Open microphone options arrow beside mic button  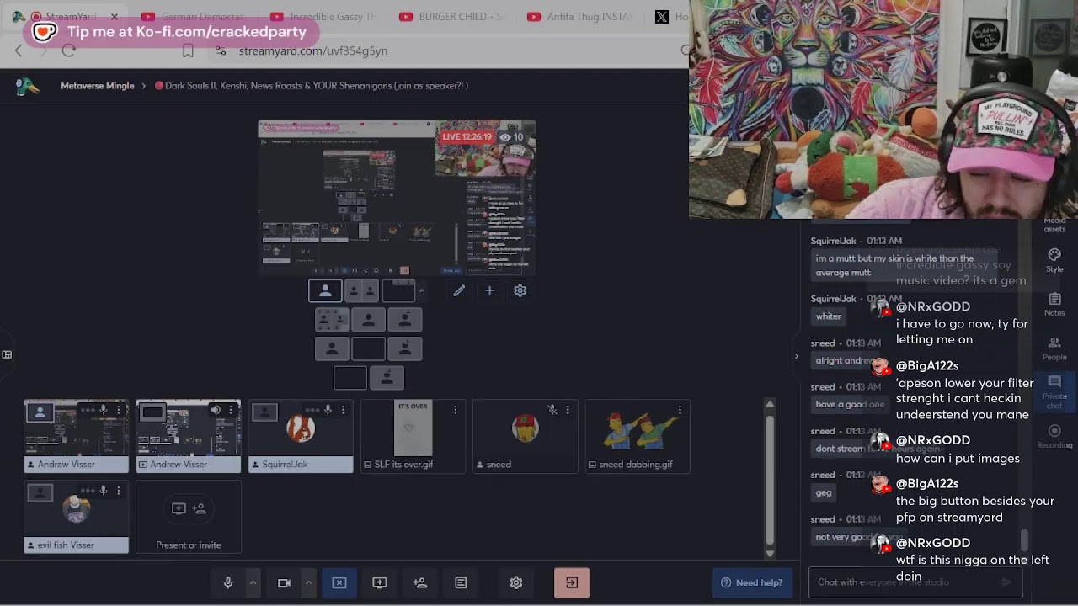click(253, 582)
